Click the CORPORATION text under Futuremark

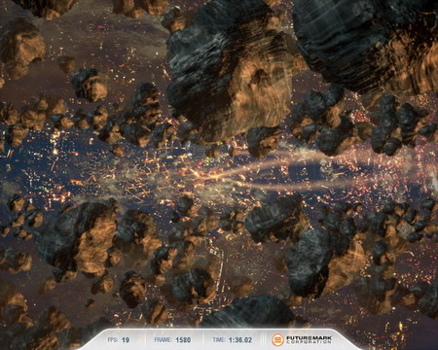309,342
